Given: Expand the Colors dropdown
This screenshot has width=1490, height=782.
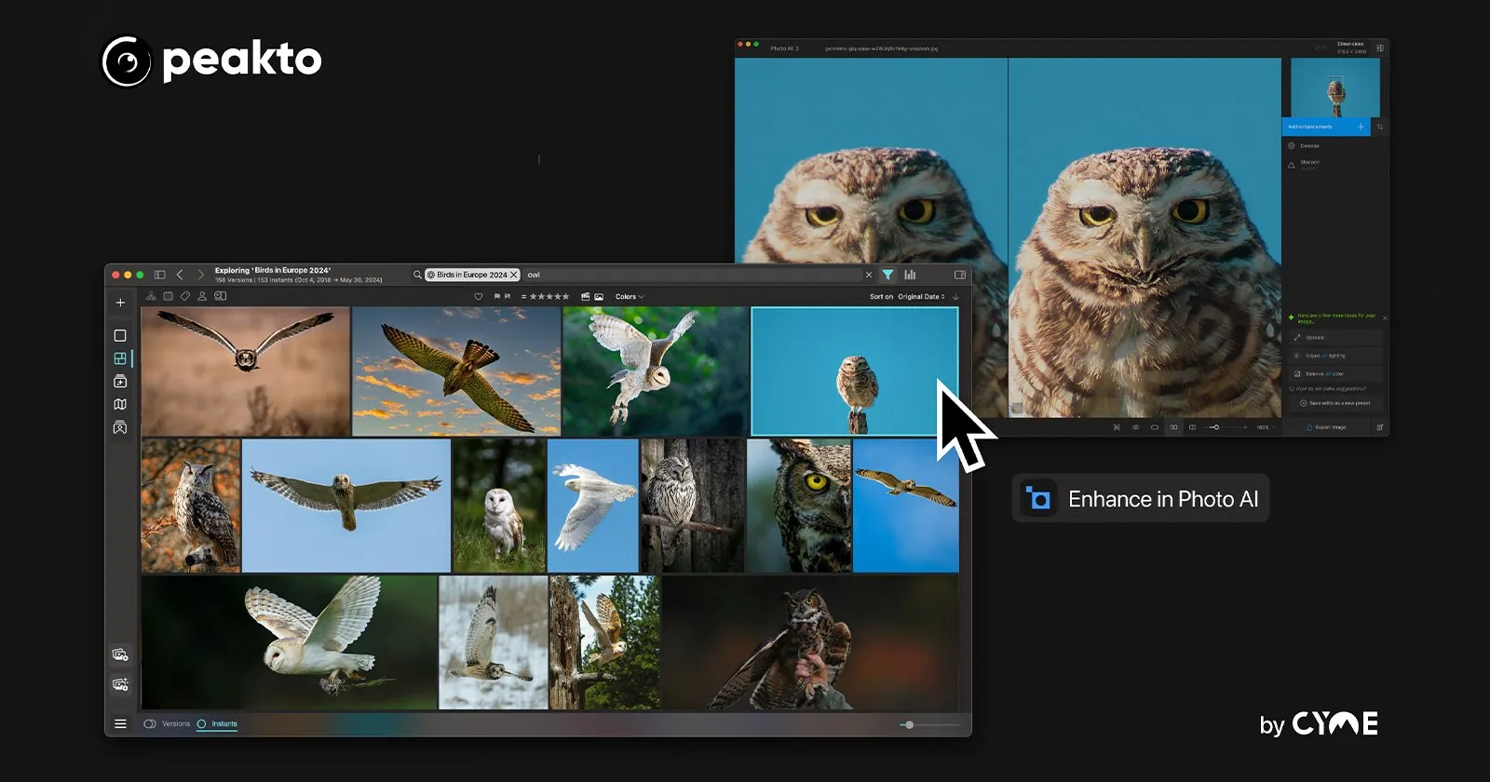Looking at the screenshot, I should click(630, 297).
